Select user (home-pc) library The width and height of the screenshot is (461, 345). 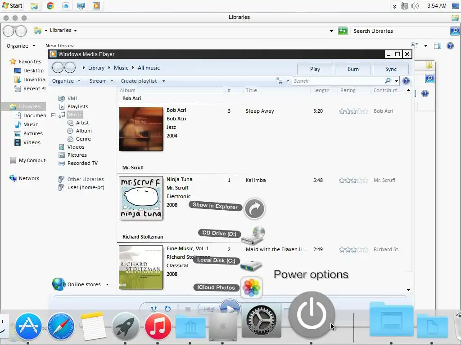86,187
